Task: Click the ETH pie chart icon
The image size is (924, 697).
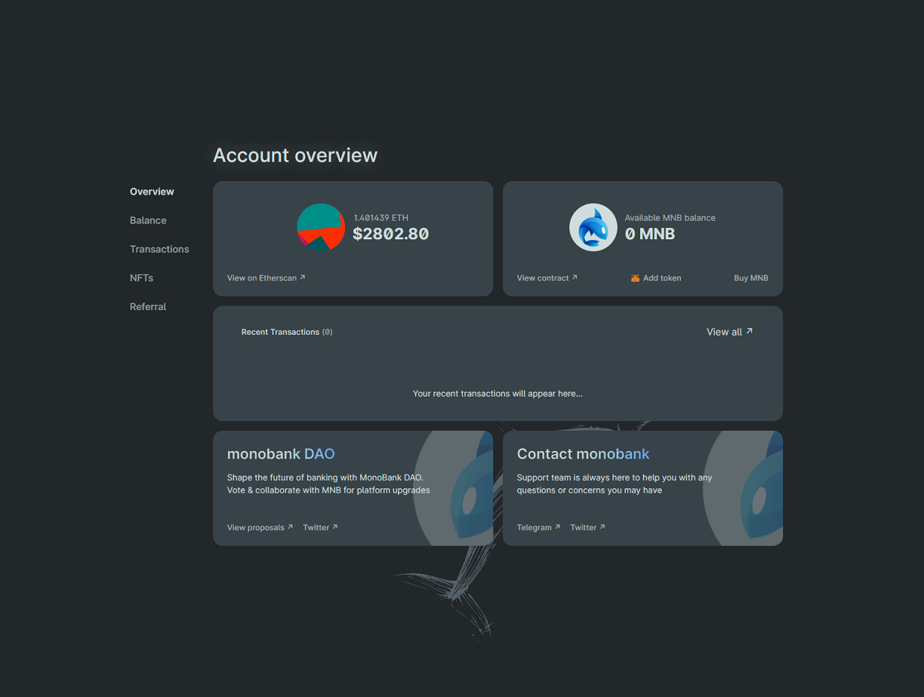Action: tap(320, 228)
